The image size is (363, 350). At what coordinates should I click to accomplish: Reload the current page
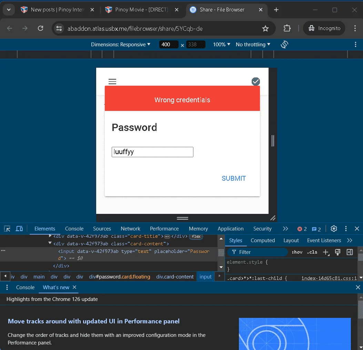point(41,28)
